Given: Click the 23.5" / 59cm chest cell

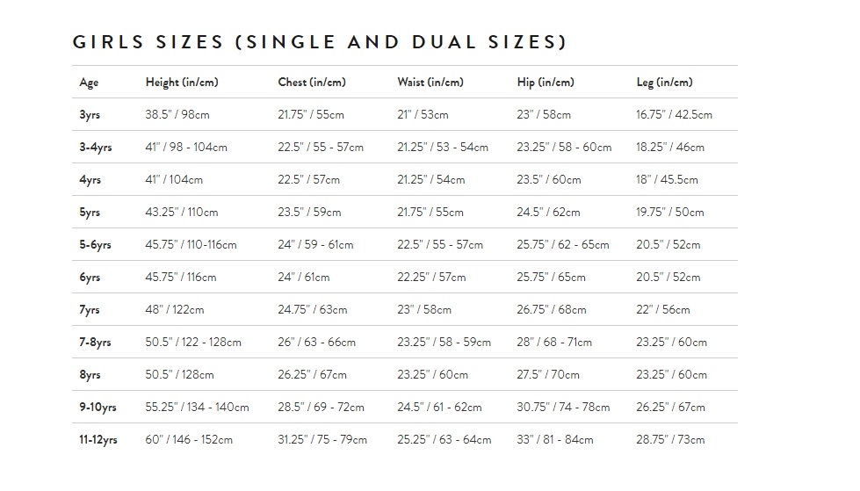Looking at the screenshot, I should 309,213.
